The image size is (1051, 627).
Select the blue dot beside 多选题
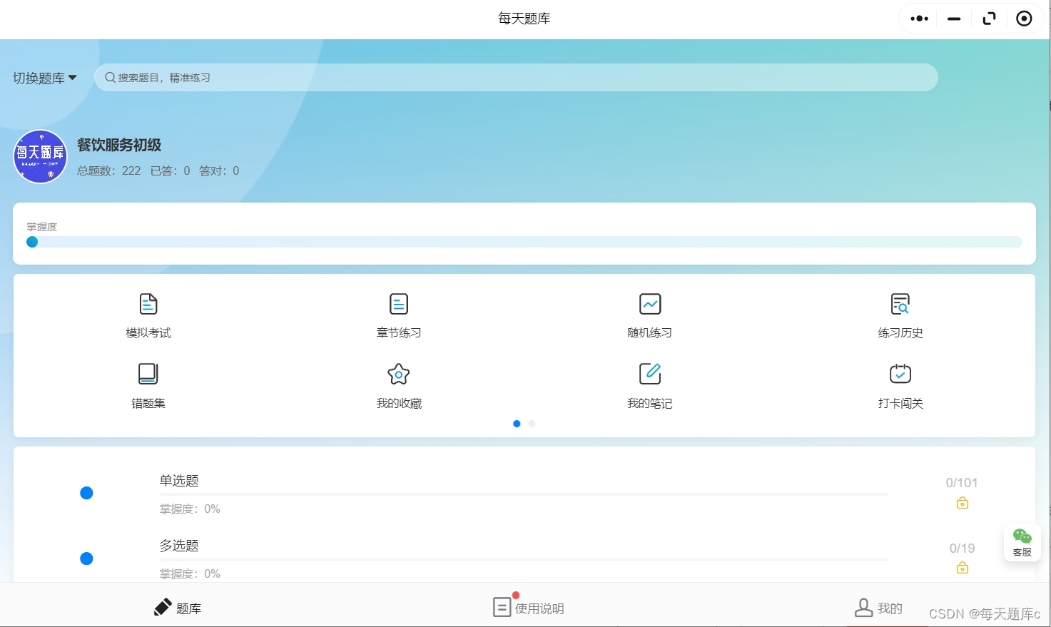pos(86,559)
